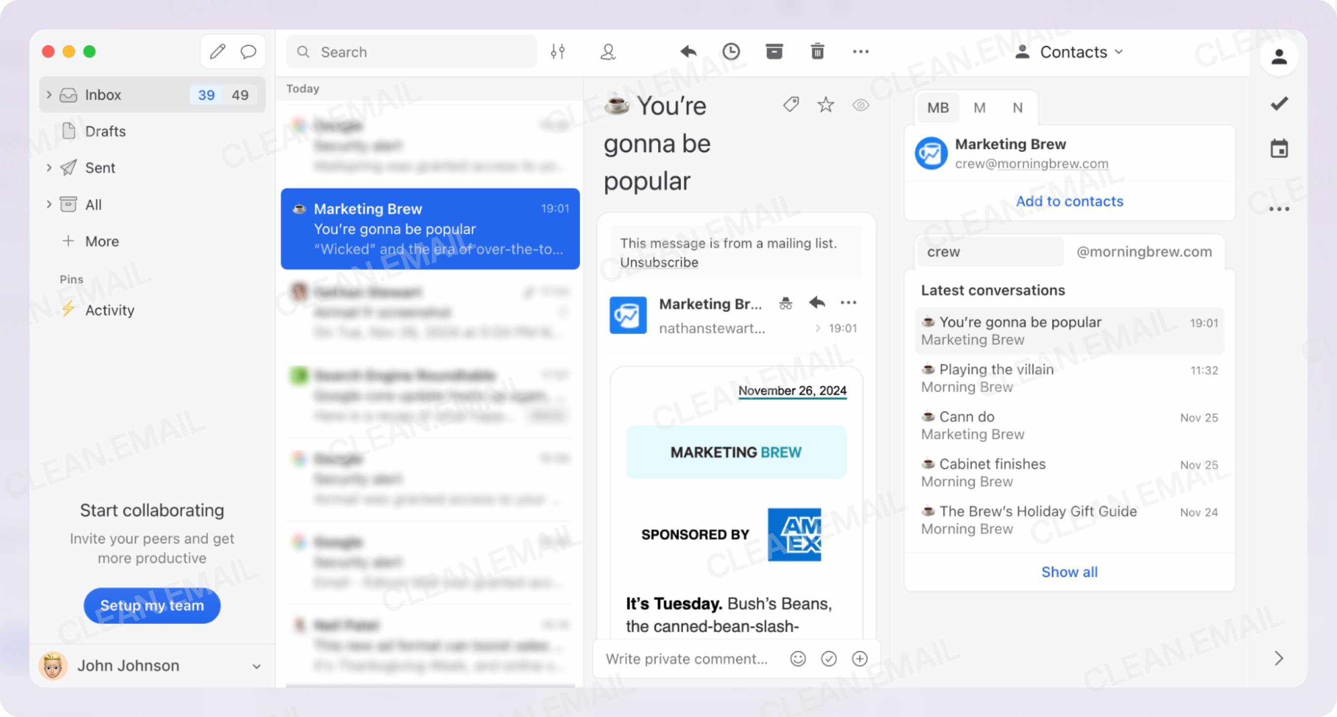
Task: Mark done using the checkmark icon
Action: point(1279,103)
